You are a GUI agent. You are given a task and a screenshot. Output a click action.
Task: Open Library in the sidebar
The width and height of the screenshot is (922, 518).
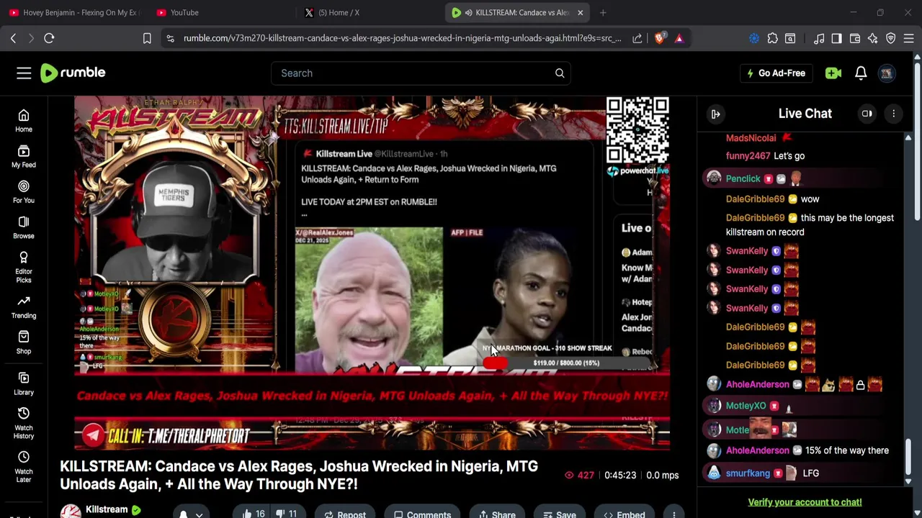[24, 384]
